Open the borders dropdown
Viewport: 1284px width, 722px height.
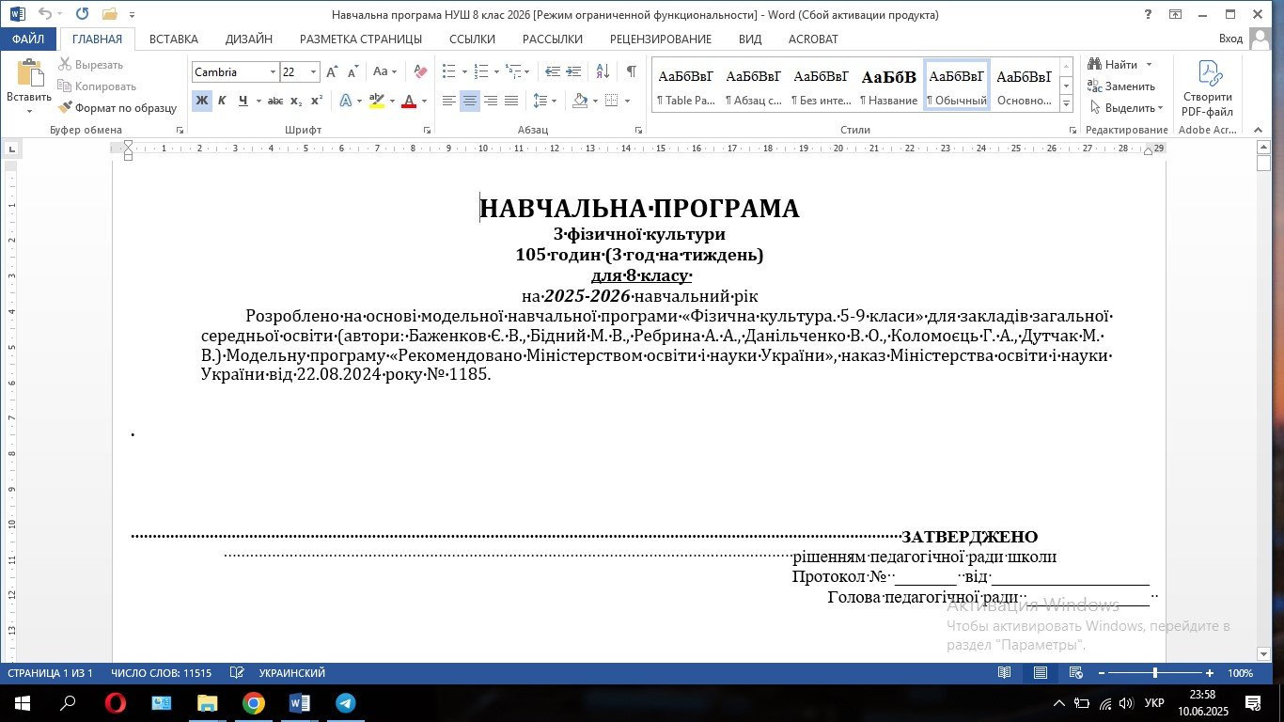click(x=629, y=101)
